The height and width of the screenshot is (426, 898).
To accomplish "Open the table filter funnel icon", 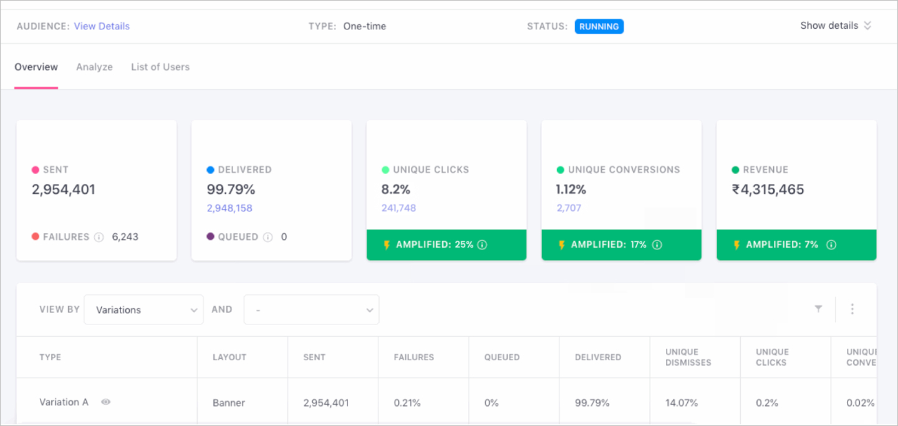I will 818,309.
